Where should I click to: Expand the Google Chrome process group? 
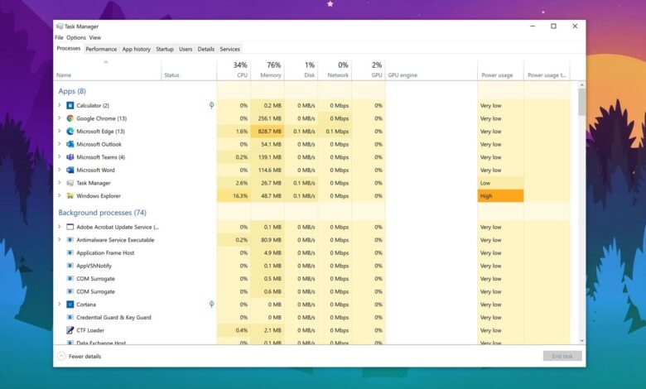(x=60, y=118)
